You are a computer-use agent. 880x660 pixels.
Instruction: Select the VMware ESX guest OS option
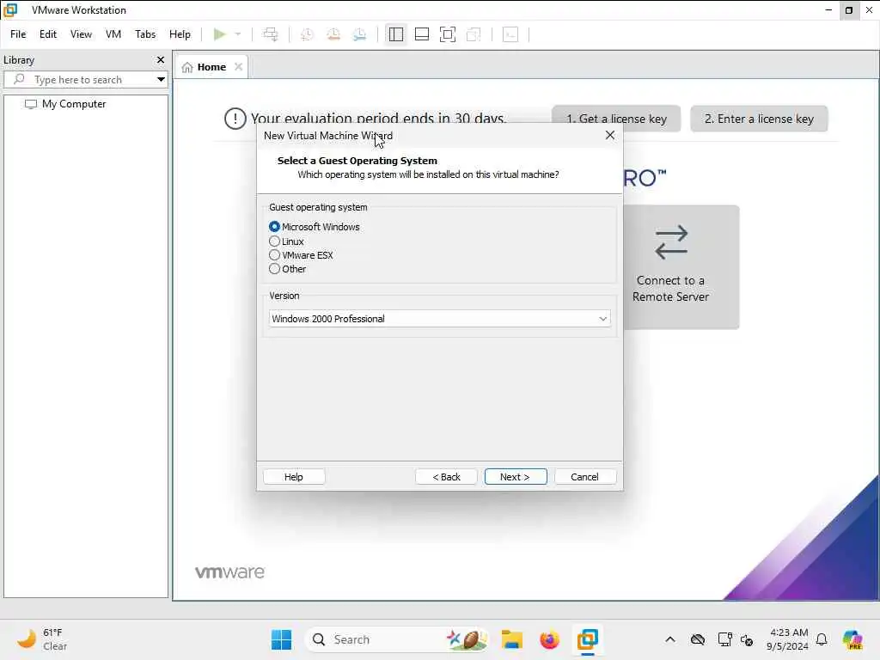pos(274,254)
